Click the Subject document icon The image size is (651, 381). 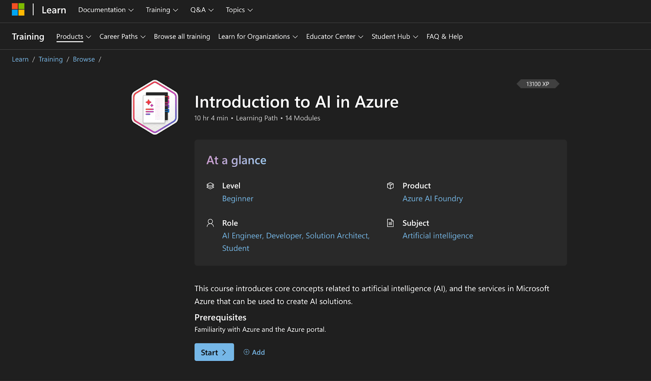coord(390,223)
